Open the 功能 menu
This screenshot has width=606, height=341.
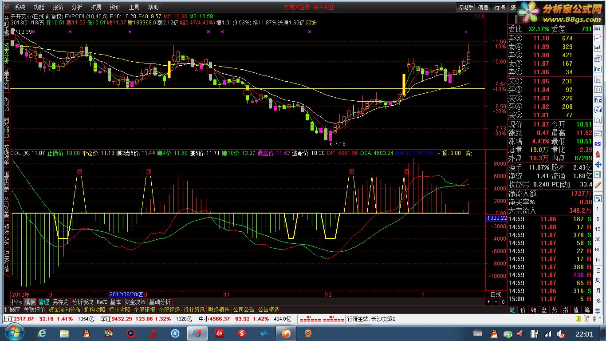point(39,7)
